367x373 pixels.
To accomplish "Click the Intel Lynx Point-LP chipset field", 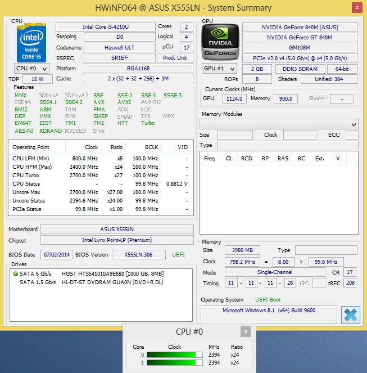I will [117, 240].
